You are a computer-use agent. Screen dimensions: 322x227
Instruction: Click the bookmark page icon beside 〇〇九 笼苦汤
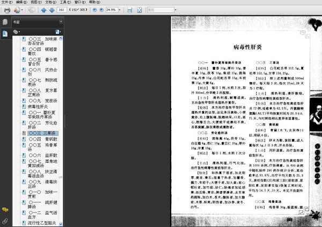pos(24,101)
